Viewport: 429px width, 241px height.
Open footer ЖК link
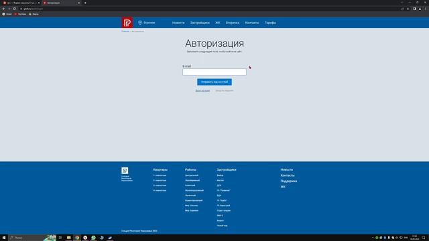pos(283,187)
